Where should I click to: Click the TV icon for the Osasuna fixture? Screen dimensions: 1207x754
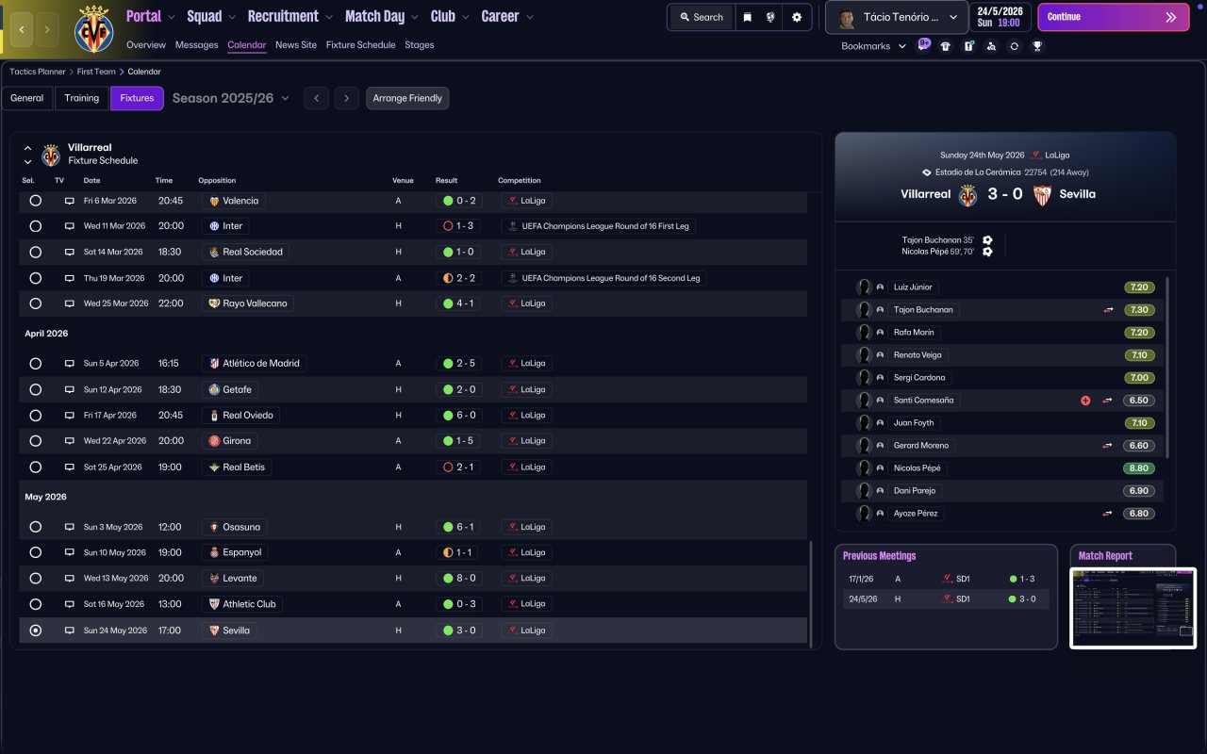(x=69, y=527)
